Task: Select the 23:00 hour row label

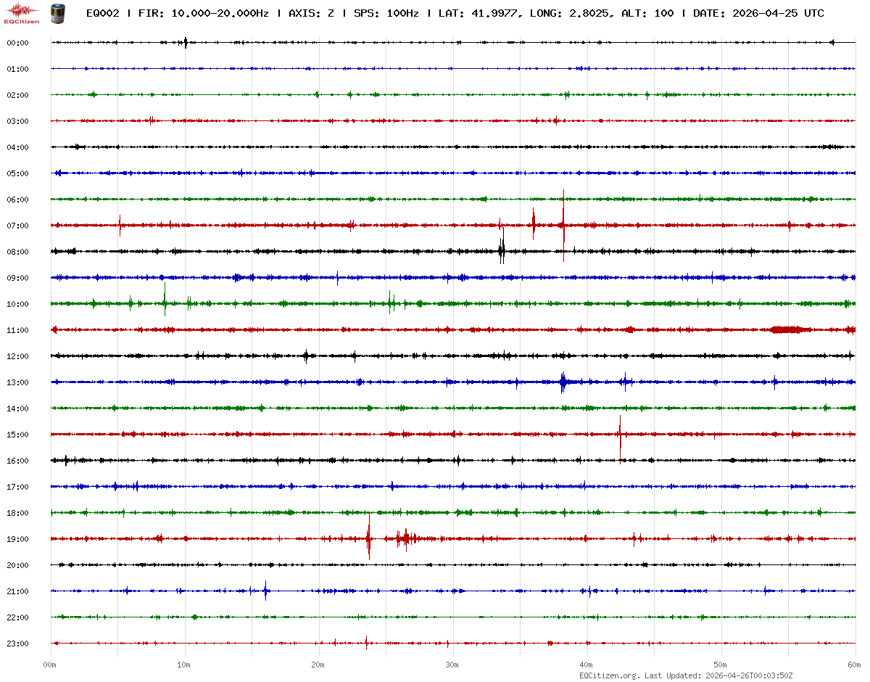Action: (17, 644)
